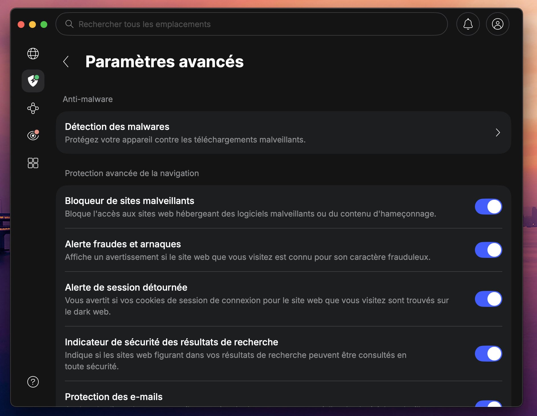537x416 pixels.
Task: Open the globe VPN locations sidebar icon
Action: (x=33, y=54)
